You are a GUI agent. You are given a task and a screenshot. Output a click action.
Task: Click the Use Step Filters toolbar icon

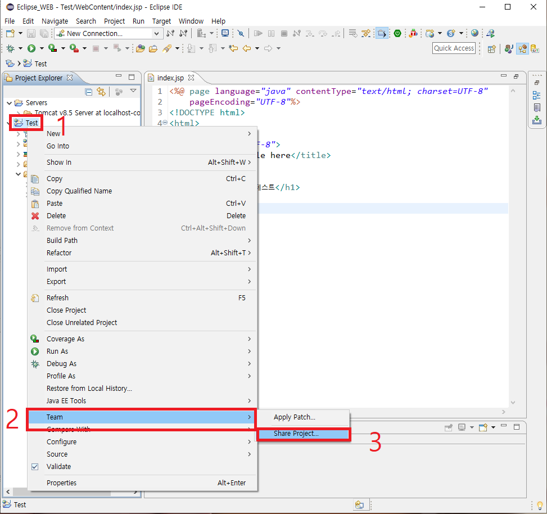[x=366, y=34]
